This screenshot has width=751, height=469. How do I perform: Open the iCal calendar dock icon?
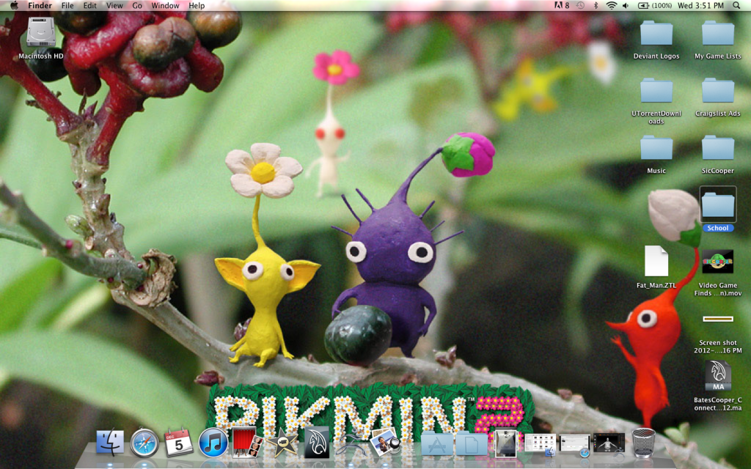pyautogui.click(x=179, y=443)
